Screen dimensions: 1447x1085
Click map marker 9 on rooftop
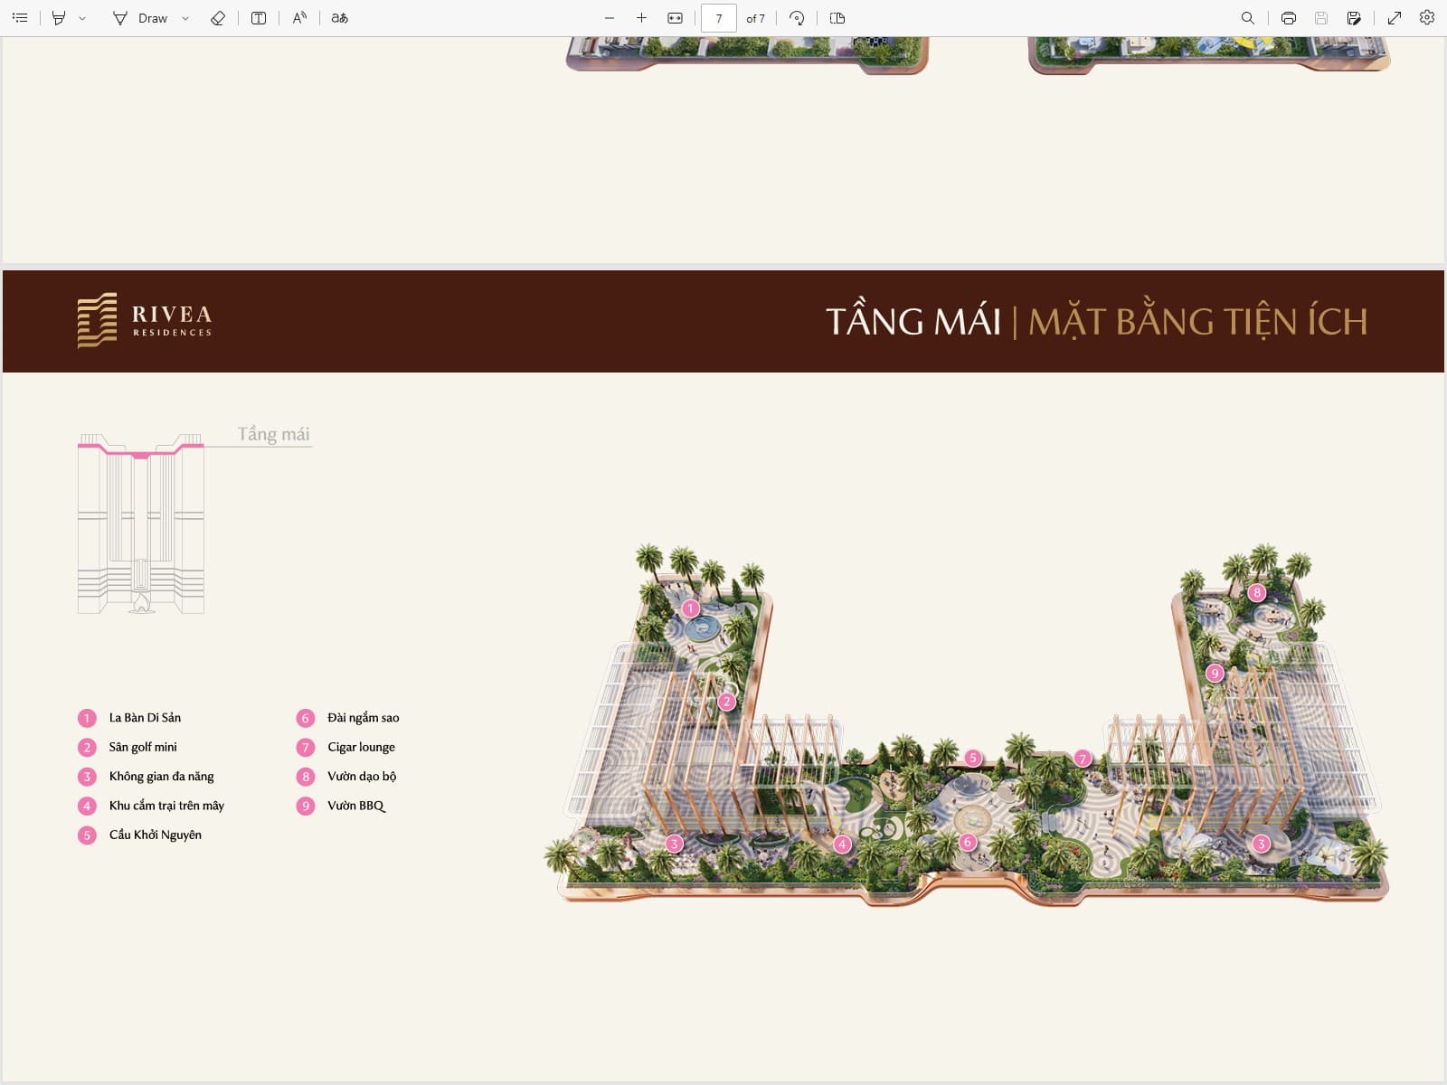[x=1215, y=673]
